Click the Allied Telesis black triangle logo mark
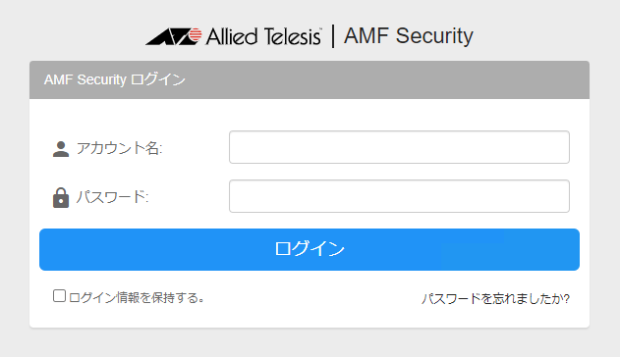Image resolution: width=620 pixels, height=357 pixels. (167, 36)
